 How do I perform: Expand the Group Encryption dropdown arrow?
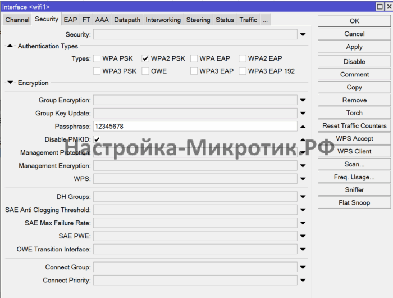(x=303, y=101)
